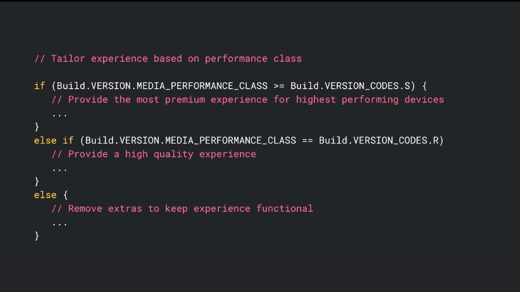Select the Build.VERSION_CODES.R constant
This screenshot has width=520, height=292.
[x=379, y=141]
